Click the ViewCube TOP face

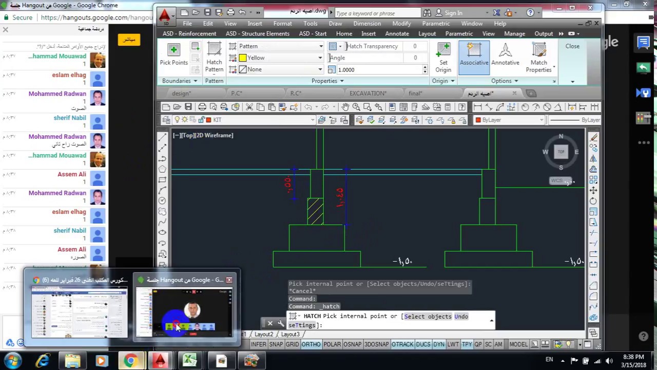pos(561,152)
